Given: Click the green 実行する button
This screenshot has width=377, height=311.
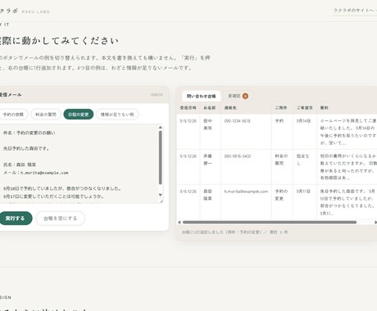Looking at the screenshot, I should point(15,219).
